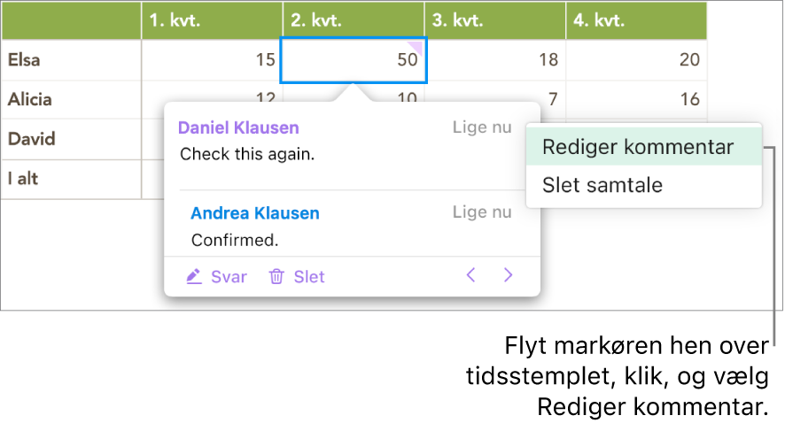Click the Elsa cell with value 15
This screenshot has width=785, height=431.
(x=212, y=60)
